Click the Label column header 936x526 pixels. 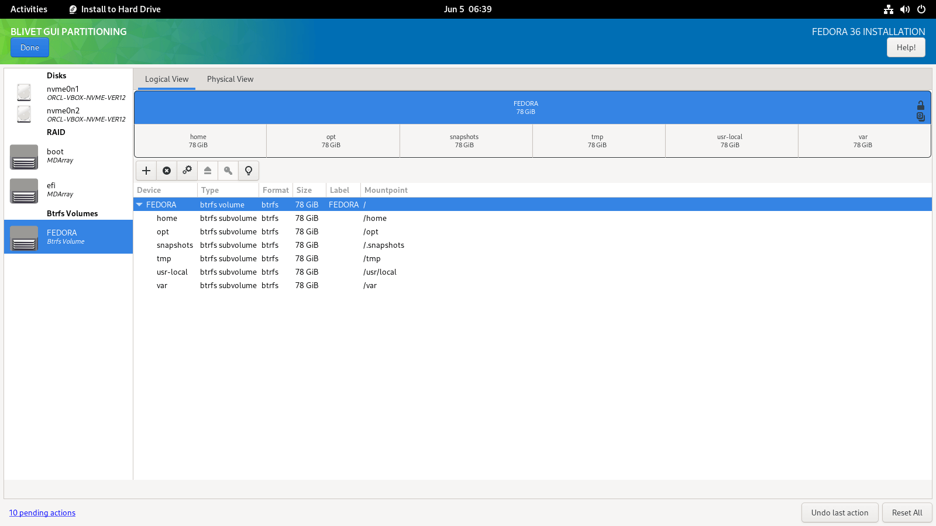[x=343, y=190]
